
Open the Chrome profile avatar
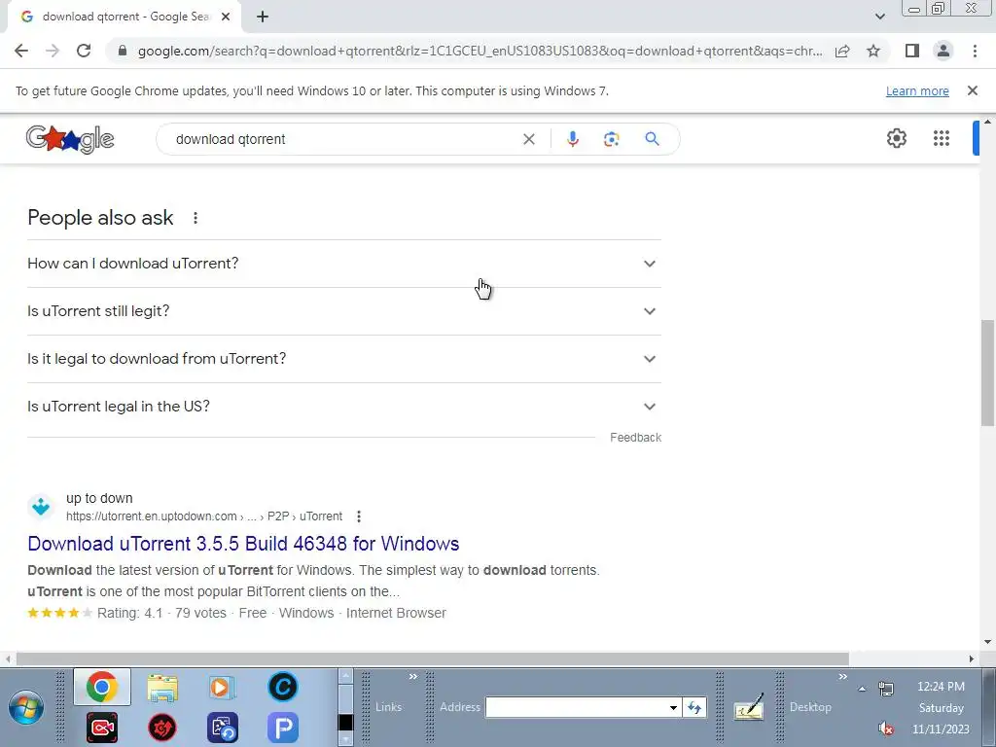click(x=943, y=51)
